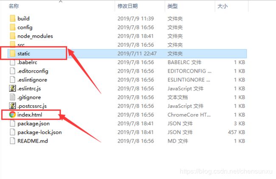
Task: Sort by the 类型 column header
Action: pos(172,6)
